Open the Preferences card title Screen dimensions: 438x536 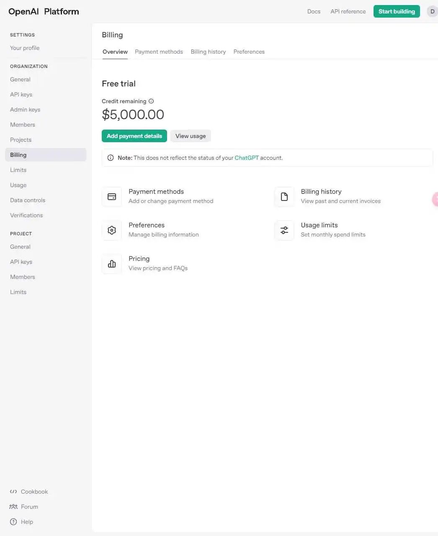[x=147, y=225]
